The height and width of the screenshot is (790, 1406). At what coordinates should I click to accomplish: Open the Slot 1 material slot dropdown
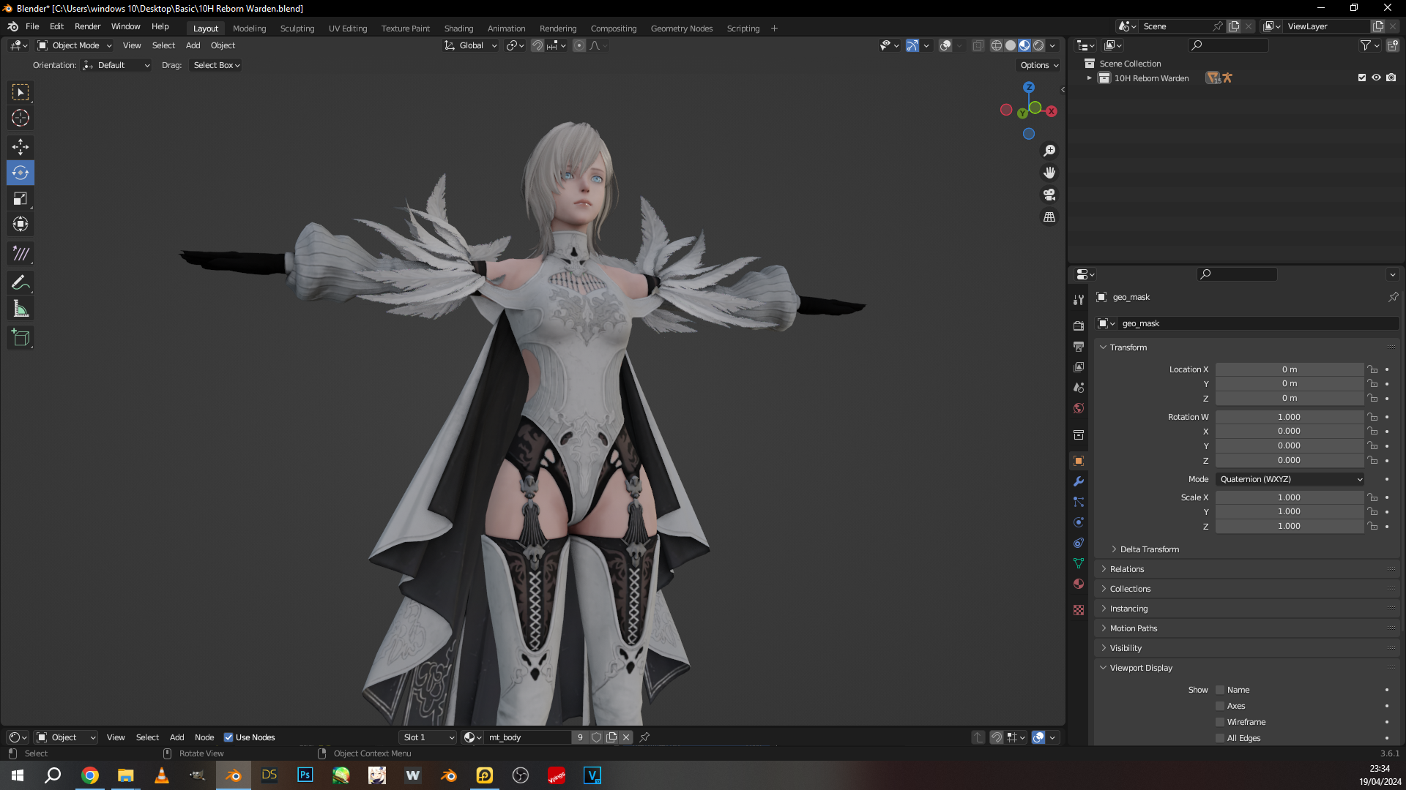428,737
